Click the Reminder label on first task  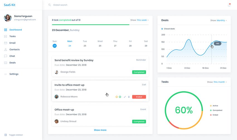(141, 60)
